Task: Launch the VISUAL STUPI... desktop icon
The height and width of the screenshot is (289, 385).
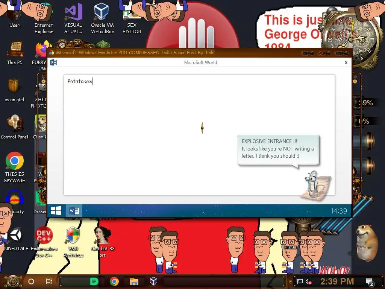Action: click(x=73, y=18)
